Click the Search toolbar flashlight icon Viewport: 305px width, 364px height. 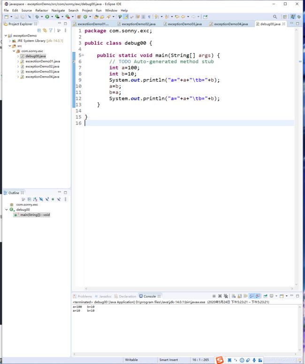(x=108, y=17)
